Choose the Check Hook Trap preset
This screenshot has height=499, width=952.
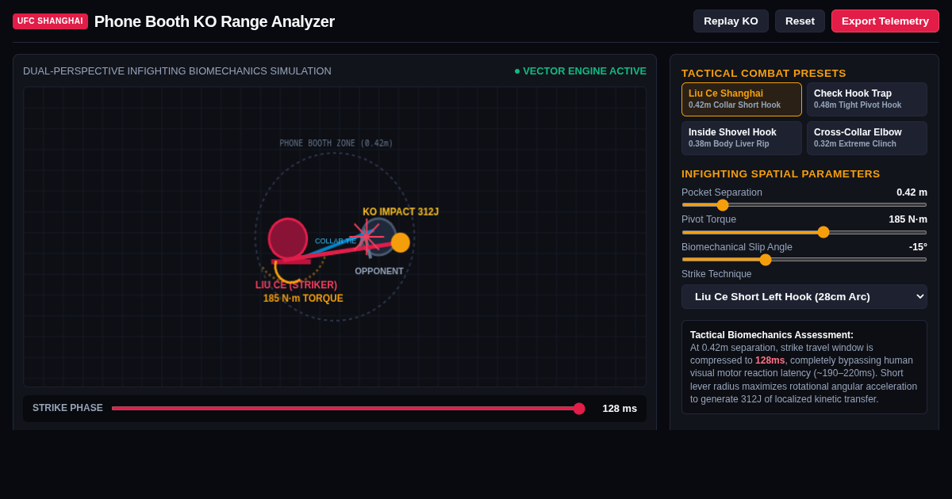[867, 99]
